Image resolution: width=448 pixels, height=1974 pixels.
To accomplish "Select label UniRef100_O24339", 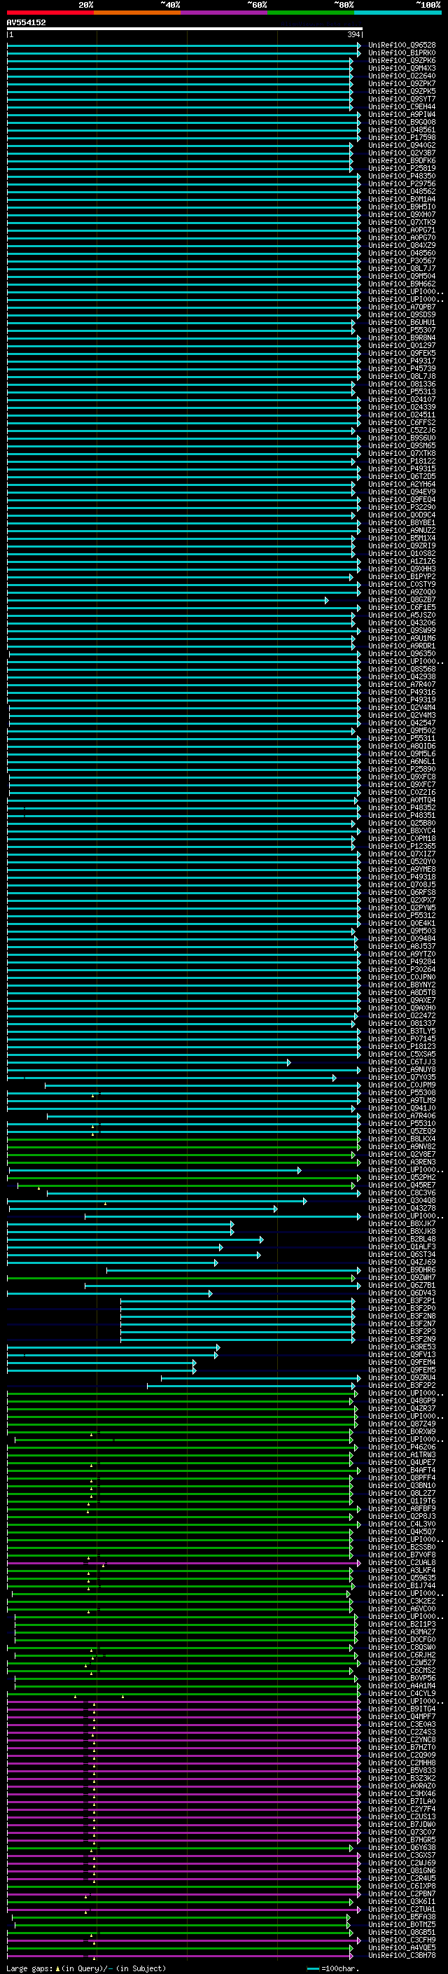I will point(402,407).
